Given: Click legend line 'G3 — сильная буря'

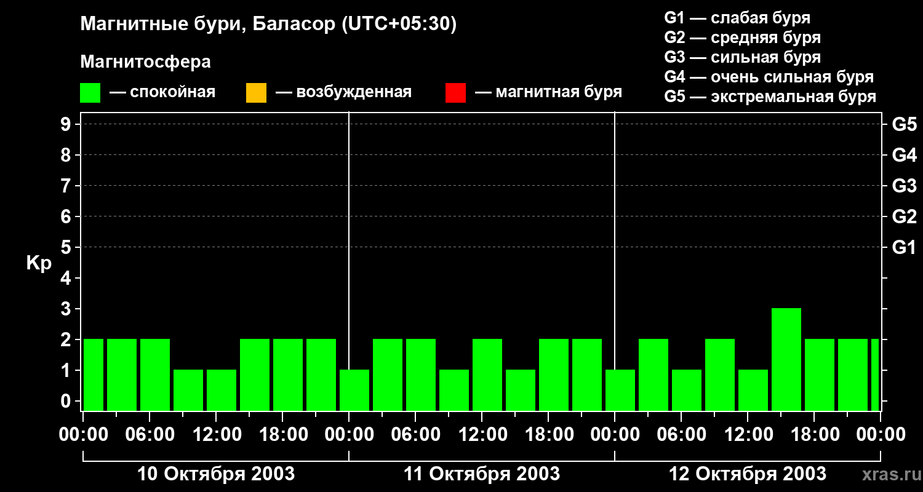Looking at the screenshot, I should (x=742, y=57).
